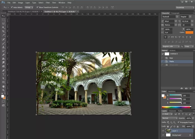Screen dimensions: 195x139
Task: Uncheck Show Transform Controls
Action: (x=37, y=7)
